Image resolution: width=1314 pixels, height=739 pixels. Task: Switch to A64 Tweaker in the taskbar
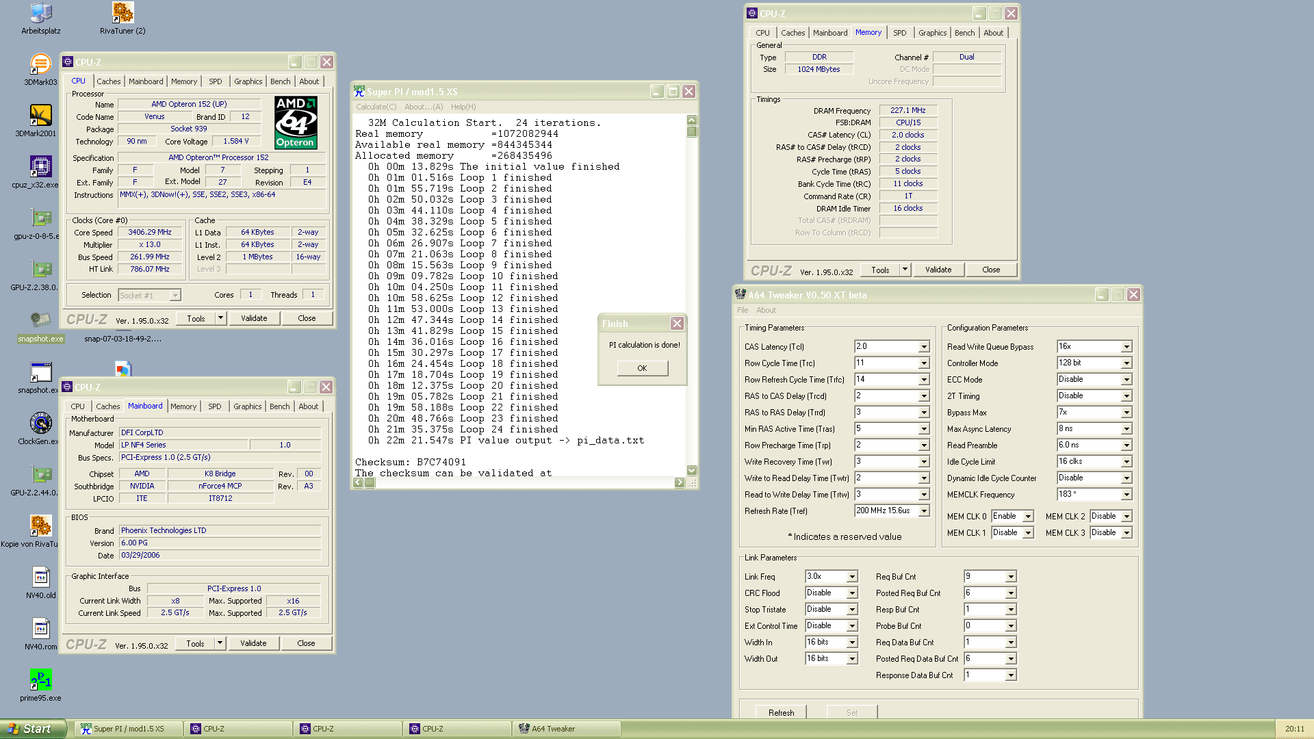[566, 729]
